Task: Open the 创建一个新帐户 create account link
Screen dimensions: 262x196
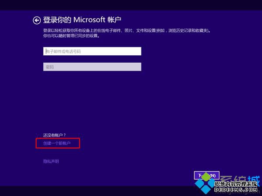Action: 57,143
